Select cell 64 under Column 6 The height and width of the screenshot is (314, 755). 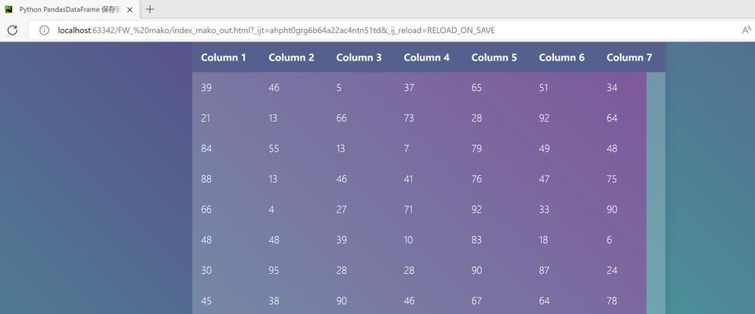click(544, 301)
